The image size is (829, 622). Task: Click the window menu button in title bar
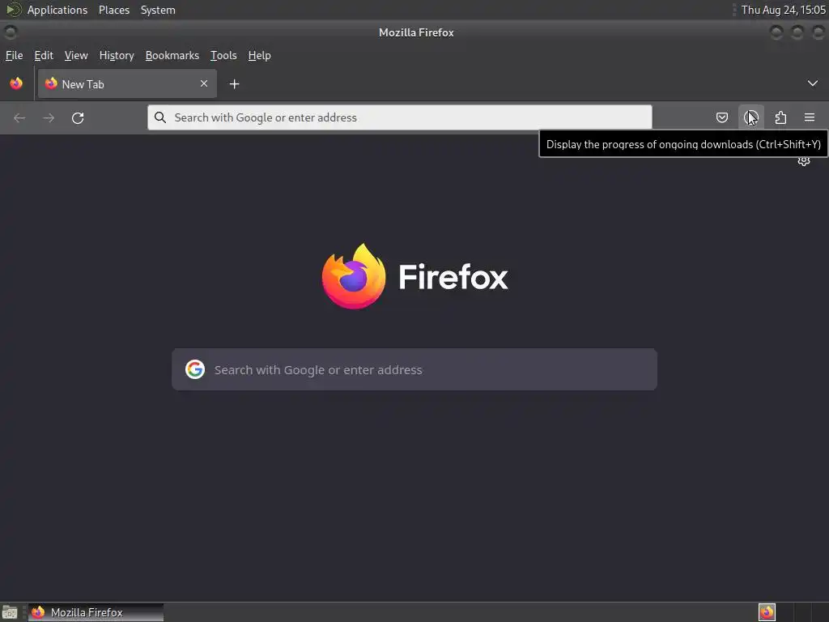pos(10,32)
